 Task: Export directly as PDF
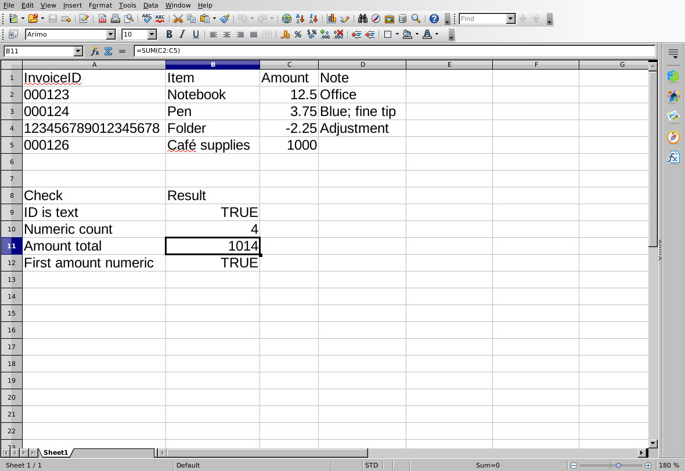point(102,19)
